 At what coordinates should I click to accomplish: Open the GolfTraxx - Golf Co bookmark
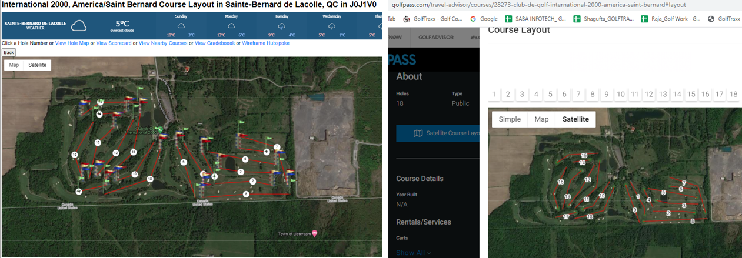(433, 19)
